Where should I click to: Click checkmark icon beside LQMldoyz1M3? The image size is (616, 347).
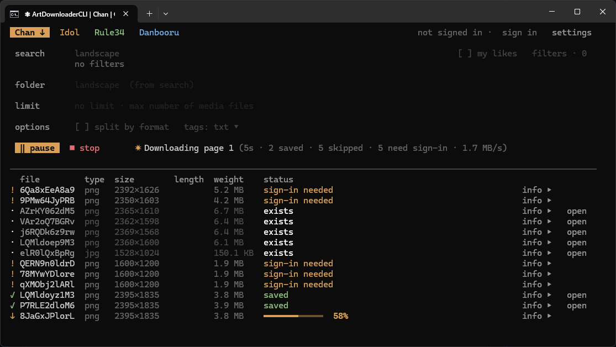coord(13,295)
